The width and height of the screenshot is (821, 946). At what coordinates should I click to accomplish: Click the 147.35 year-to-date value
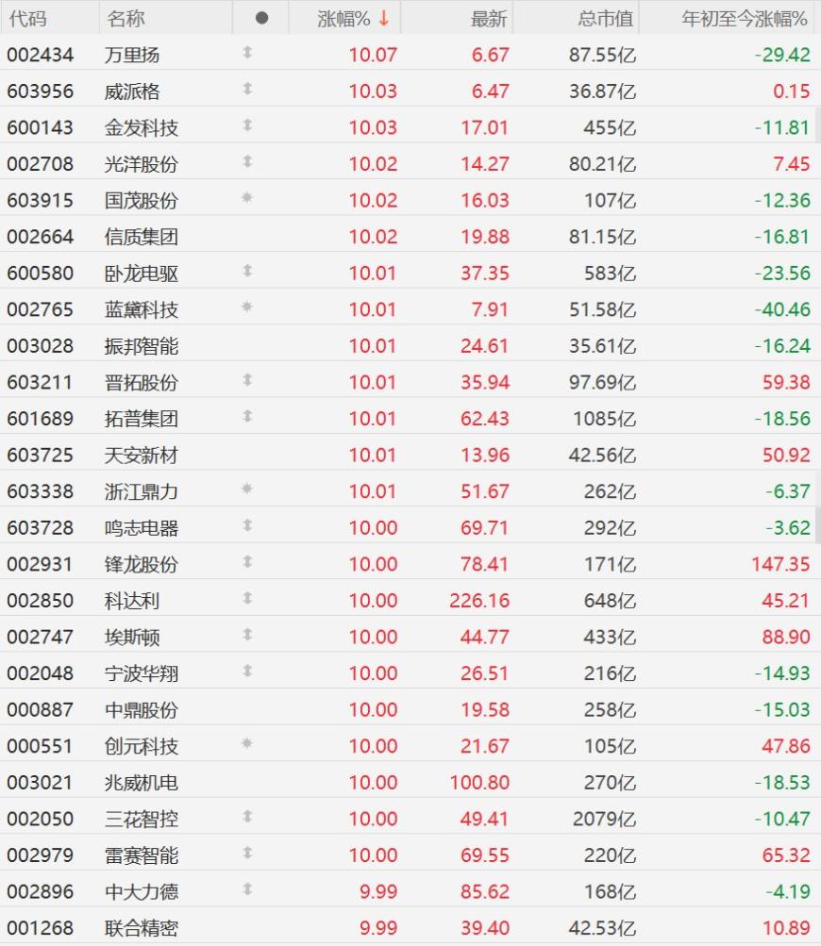[780, 564]
